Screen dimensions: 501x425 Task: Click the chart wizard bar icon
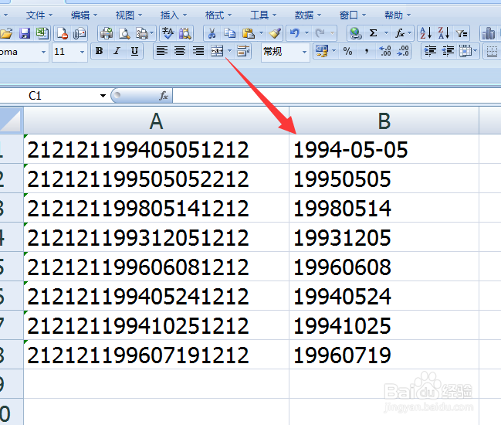pos(488,33)
